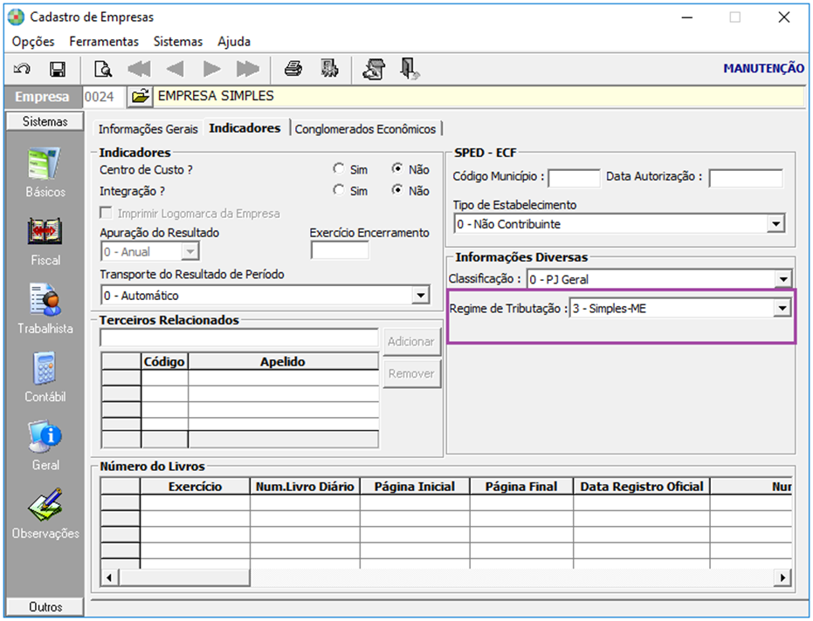Select Sim for Integração
The width and height of the screenshot is (813, 621).
(339, 190)
